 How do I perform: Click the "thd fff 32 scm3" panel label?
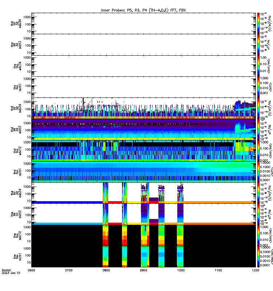pyautogui.click(x=16, y=129)
